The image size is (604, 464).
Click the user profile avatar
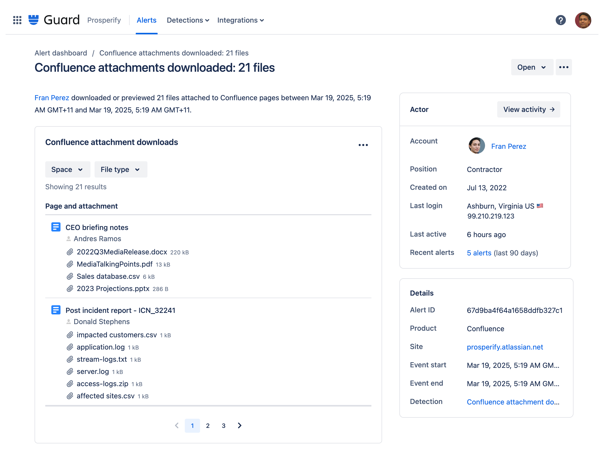(x=582, y=20)
